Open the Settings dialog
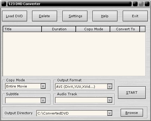Screen dimensions: 151x121 pyautogui.click(x=75, y=16)
